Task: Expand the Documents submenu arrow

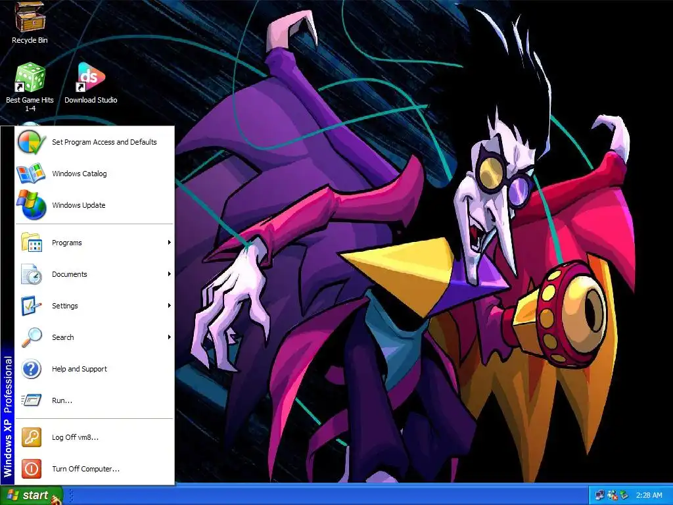Action: point(169,274)
